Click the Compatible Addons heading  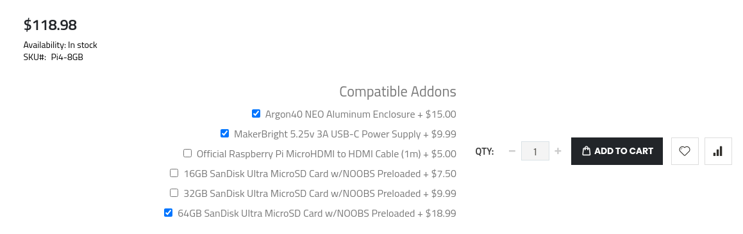397,91
